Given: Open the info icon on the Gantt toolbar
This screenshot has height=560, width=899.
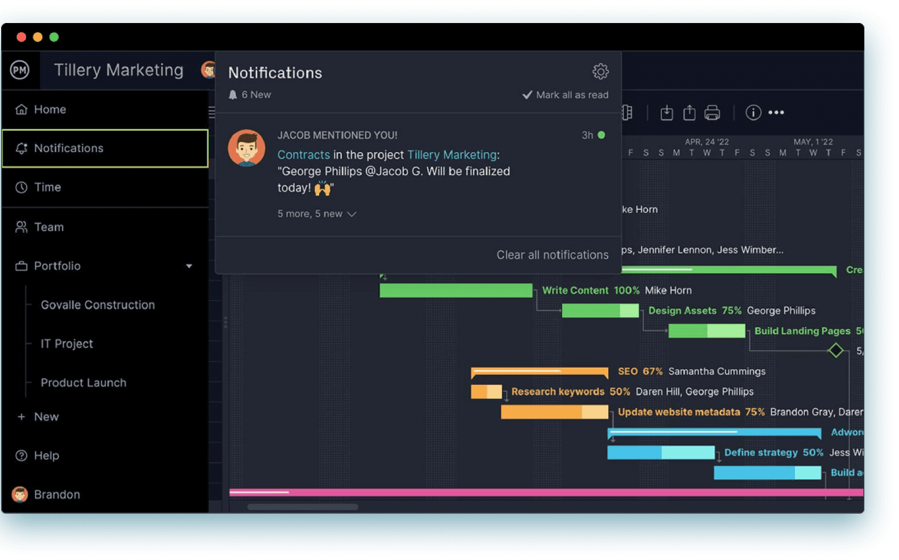Looking at the screenshot, I should click(x=752, y=113).
